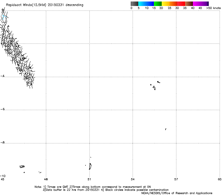Click the 'Data buffer is 22 hrs' note line
Screen dimensions: 222x195
(x=106, y=190)
